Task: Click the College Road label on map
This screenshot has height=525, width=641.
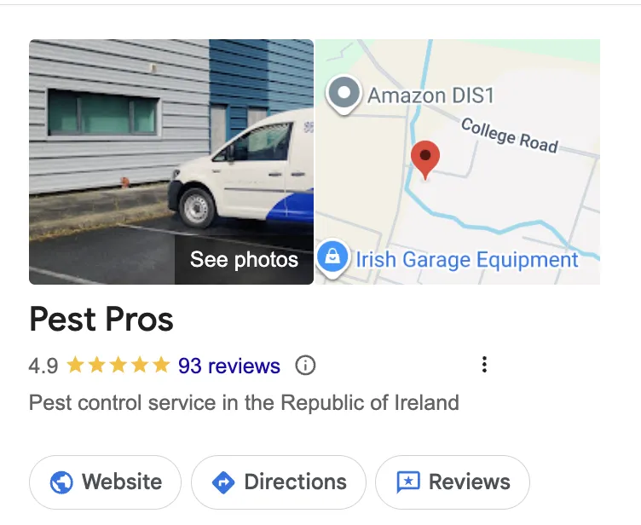Action: [510, 136]
